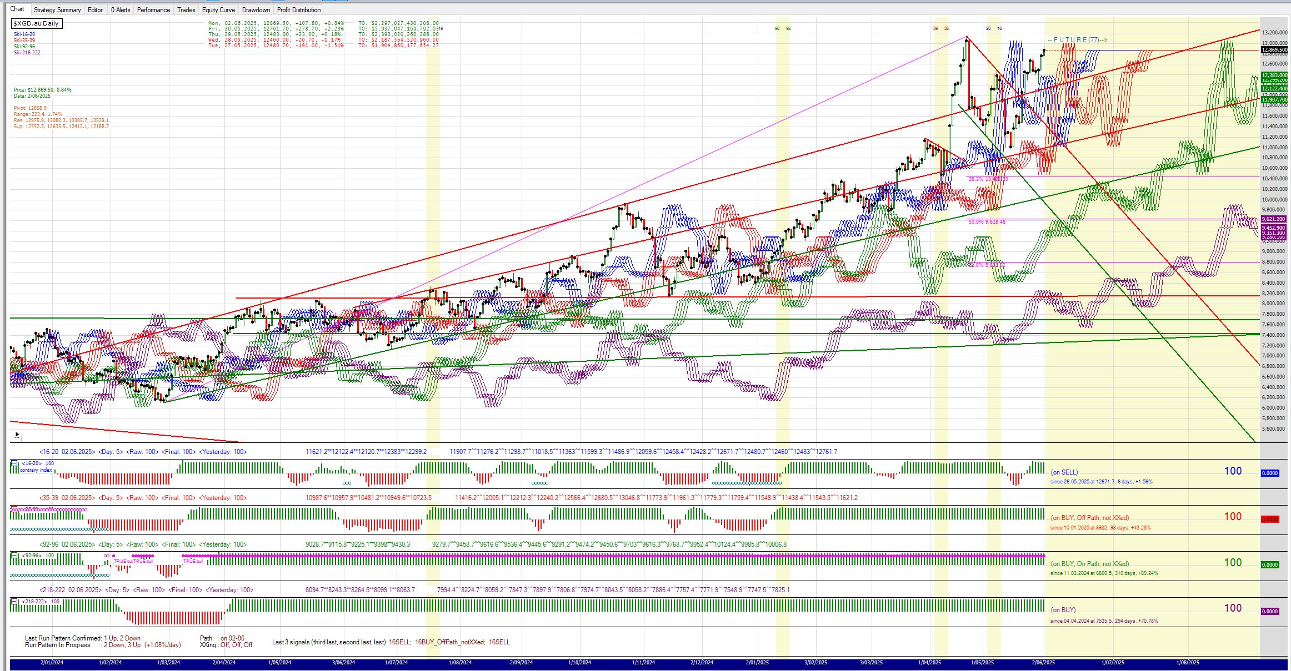
Task: Click the purple 9,621.200 price axis label
Action: point(1274,219)
